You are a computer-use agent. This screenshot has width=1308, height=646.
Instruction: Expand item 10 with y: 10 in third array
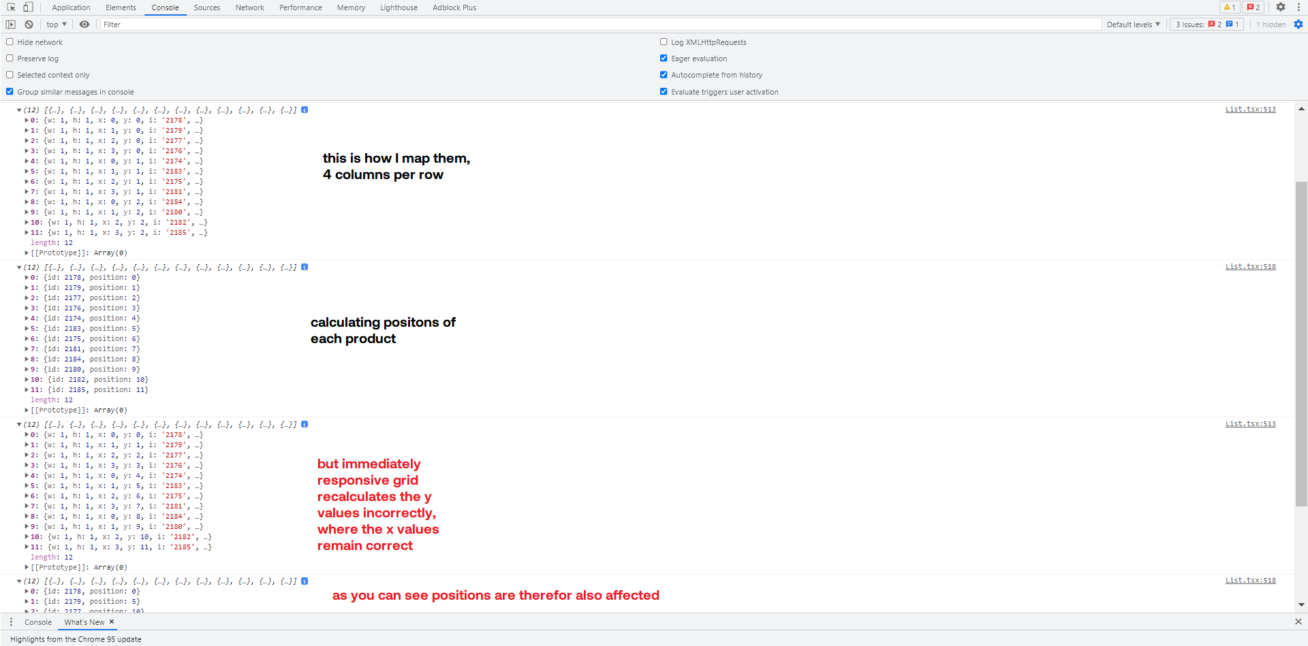[x=27, y=536]
